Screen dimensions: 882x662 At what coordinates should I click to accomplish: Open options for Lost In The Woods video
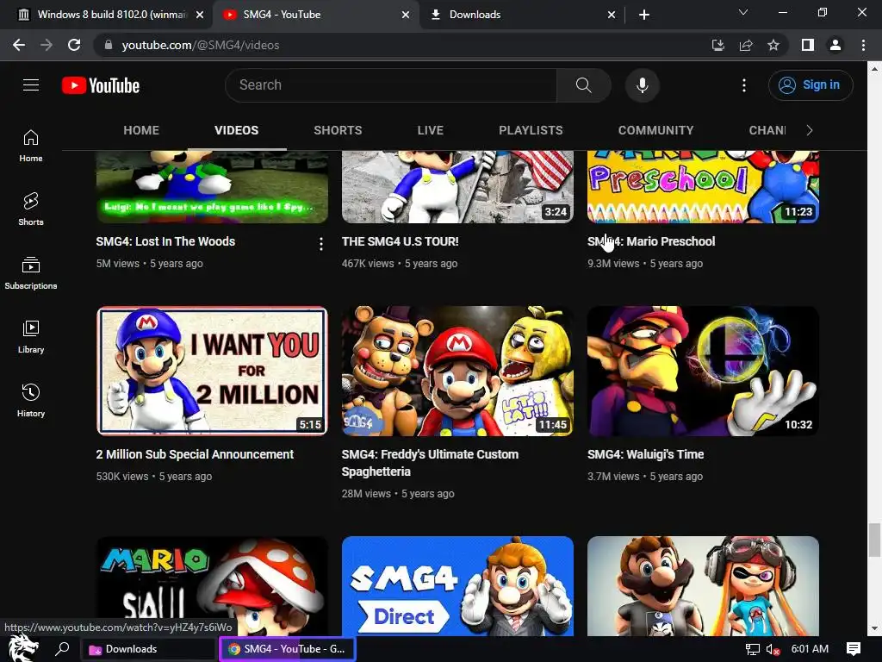click(320, 244)
